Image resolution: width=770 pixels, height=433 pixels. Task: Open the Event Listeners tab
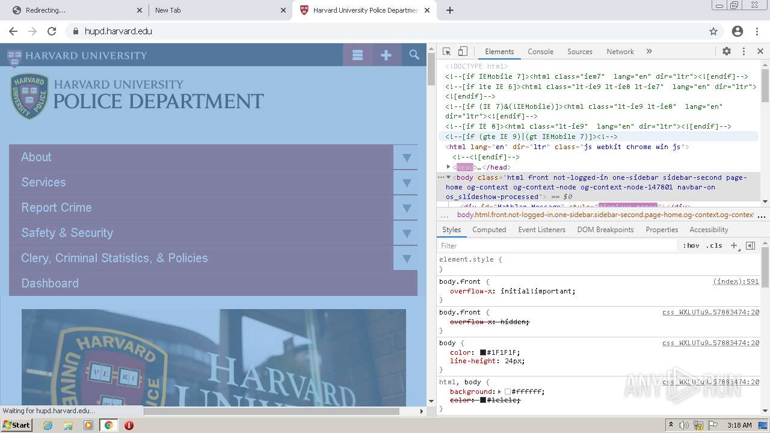point(541,230)
